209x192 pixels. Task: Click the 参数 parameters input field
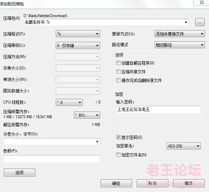(52, 159)
